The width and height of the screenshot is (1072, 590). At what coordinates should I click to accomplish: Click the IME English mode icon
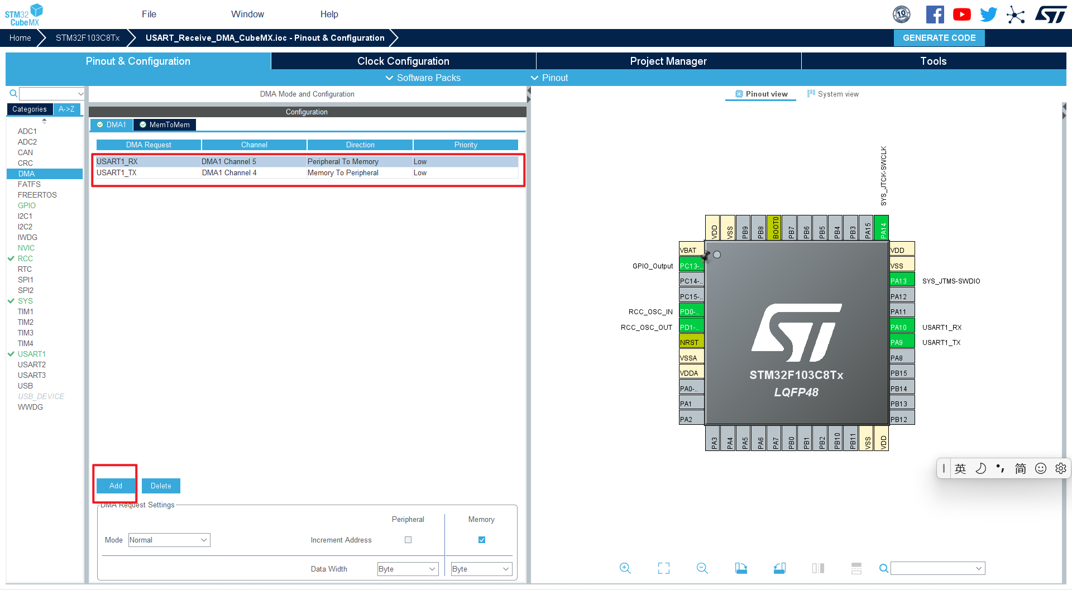[960, 468]
